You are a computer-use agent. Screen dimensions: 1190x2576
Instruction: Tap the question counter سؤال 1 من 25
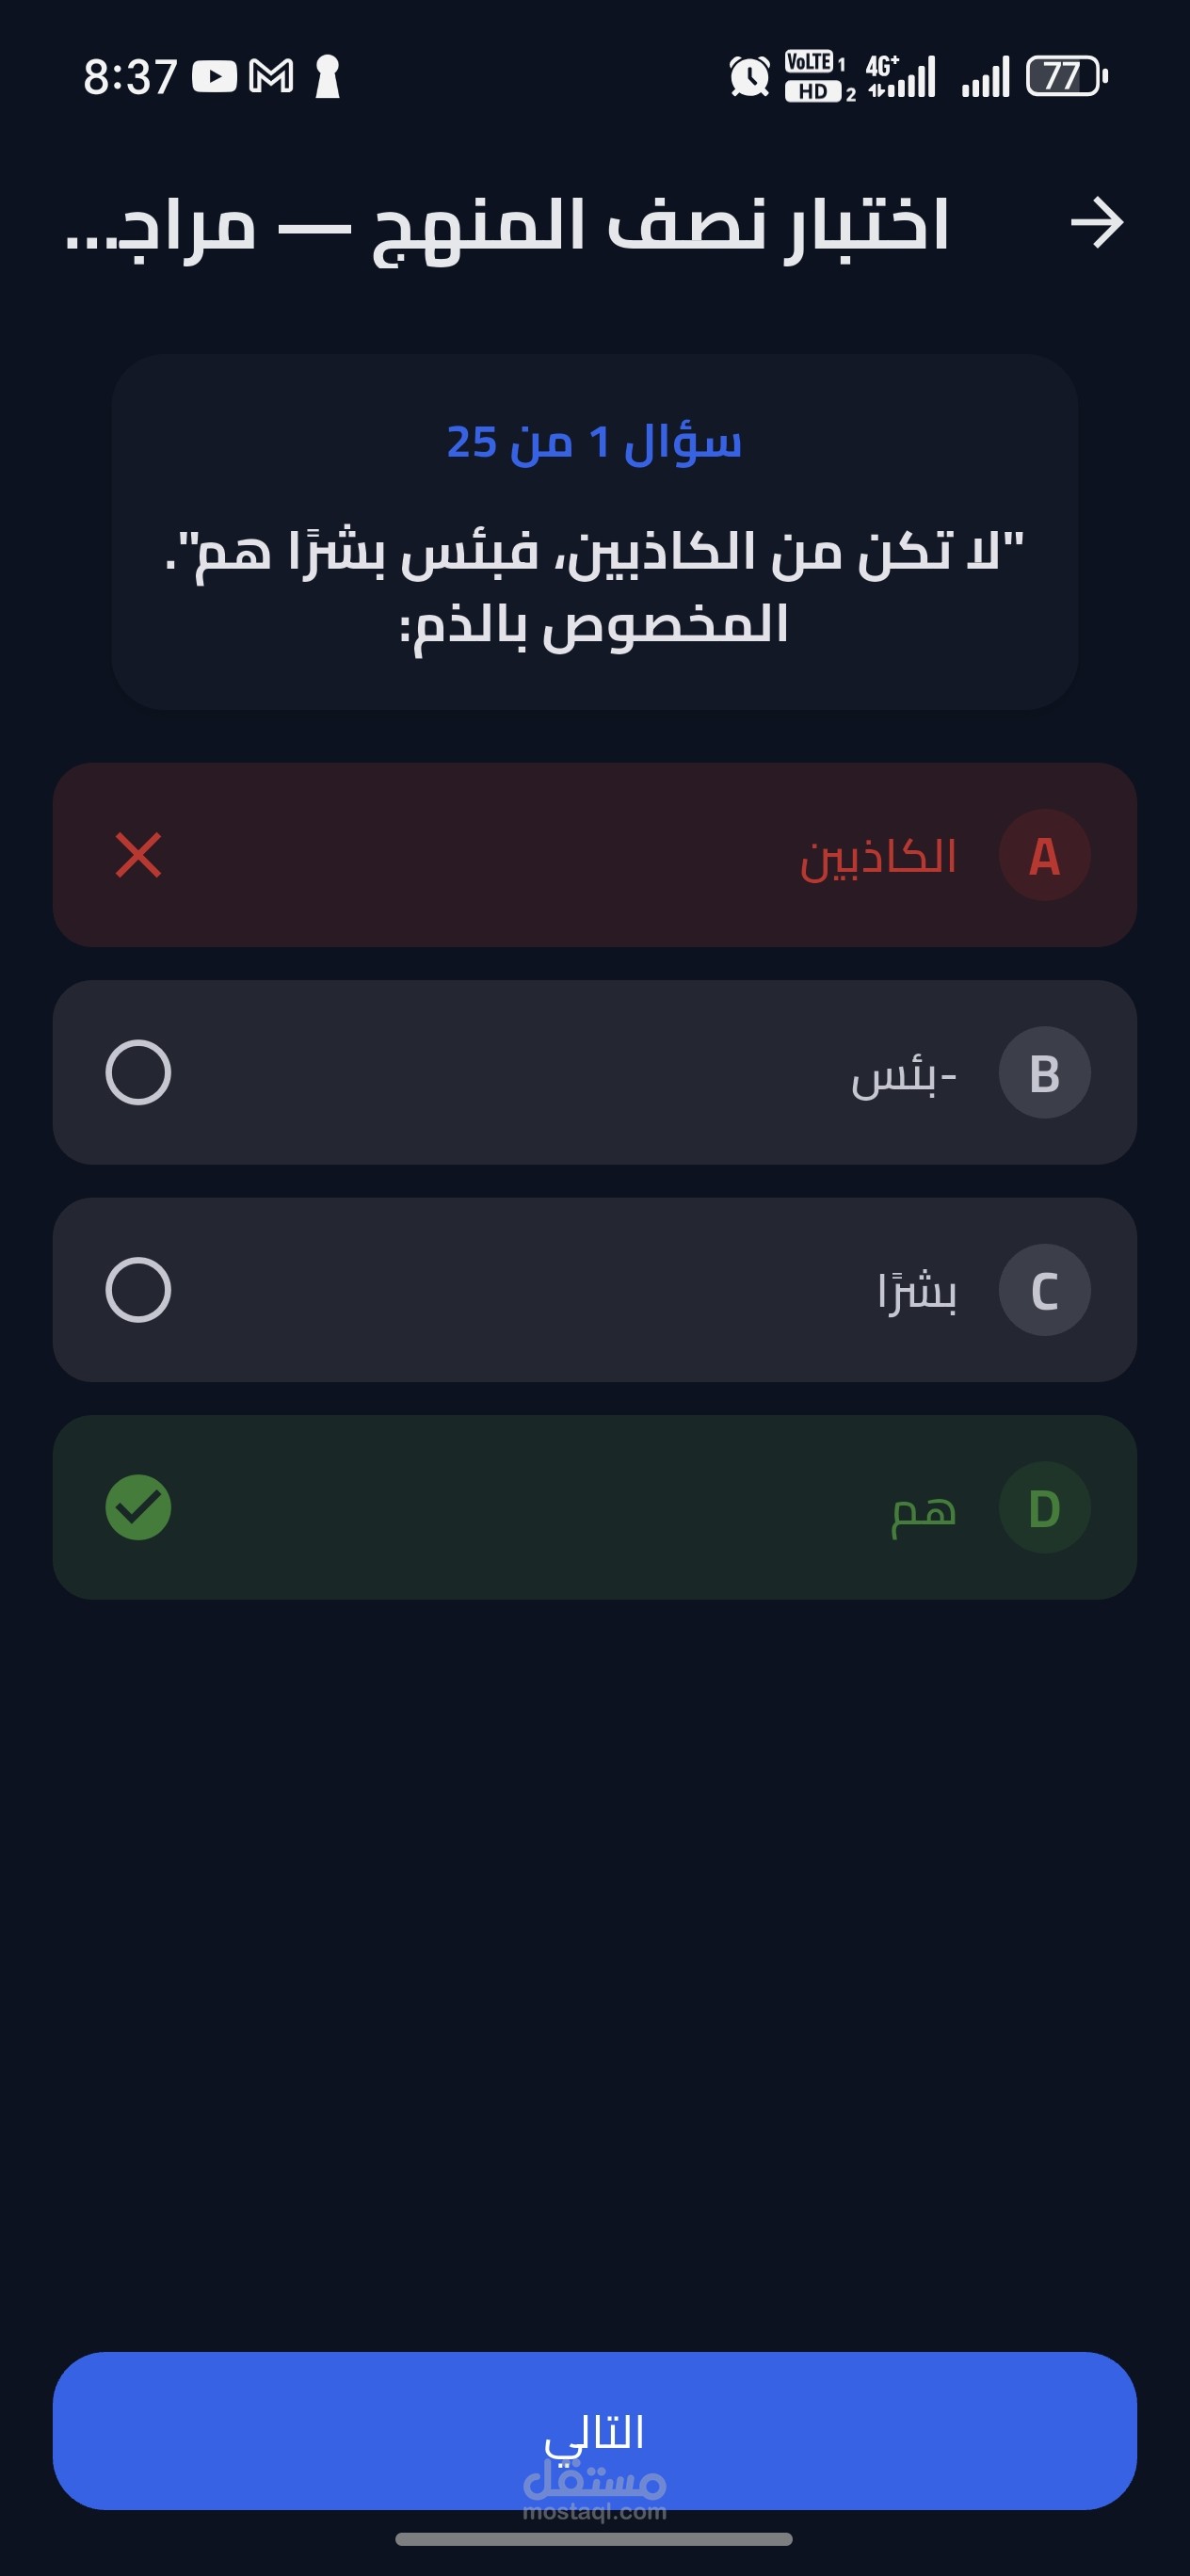(x=594, y=442)
